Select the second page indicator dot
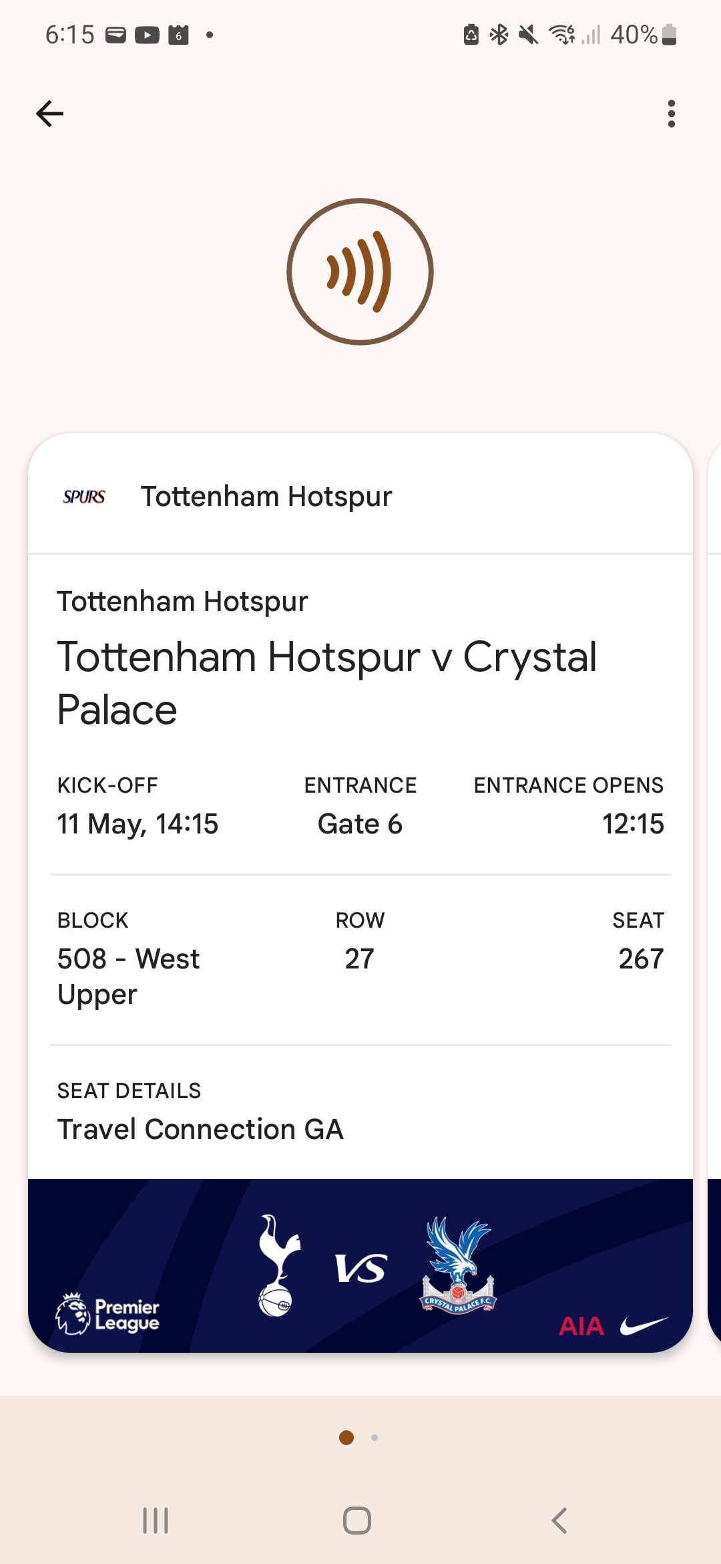 point(375,1438)
